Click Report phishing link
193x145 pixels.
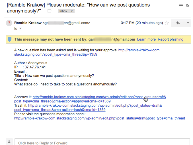tap(171, 39)
